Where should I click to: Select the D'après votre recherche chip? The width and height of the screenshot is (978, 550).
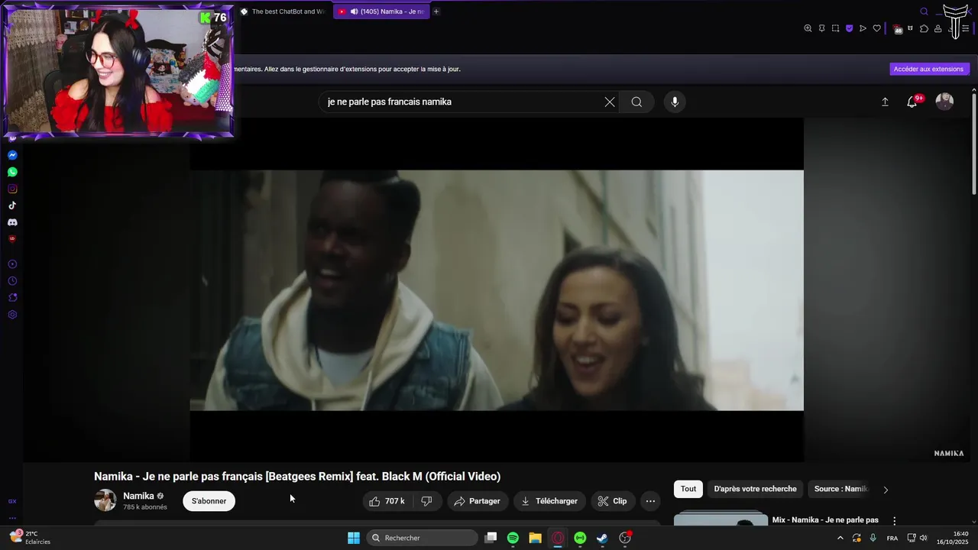[755, 489]
